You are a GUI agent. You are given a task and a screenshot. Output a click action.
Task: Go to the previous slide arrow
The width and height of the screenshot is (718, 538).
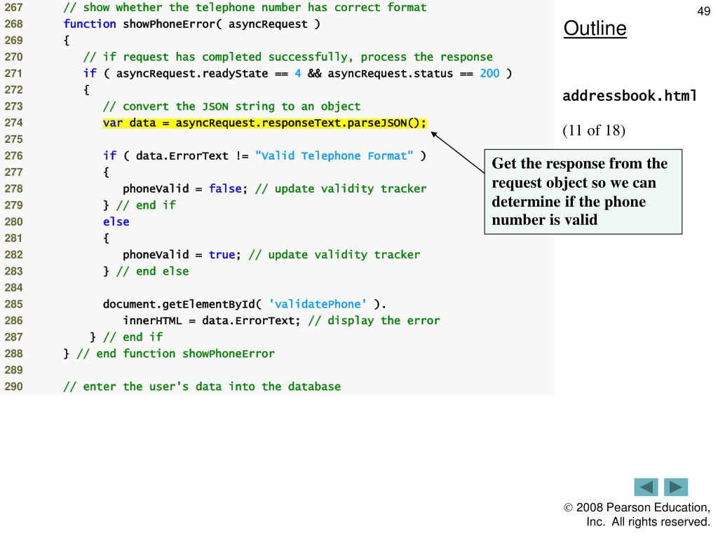tap(646, 487)
